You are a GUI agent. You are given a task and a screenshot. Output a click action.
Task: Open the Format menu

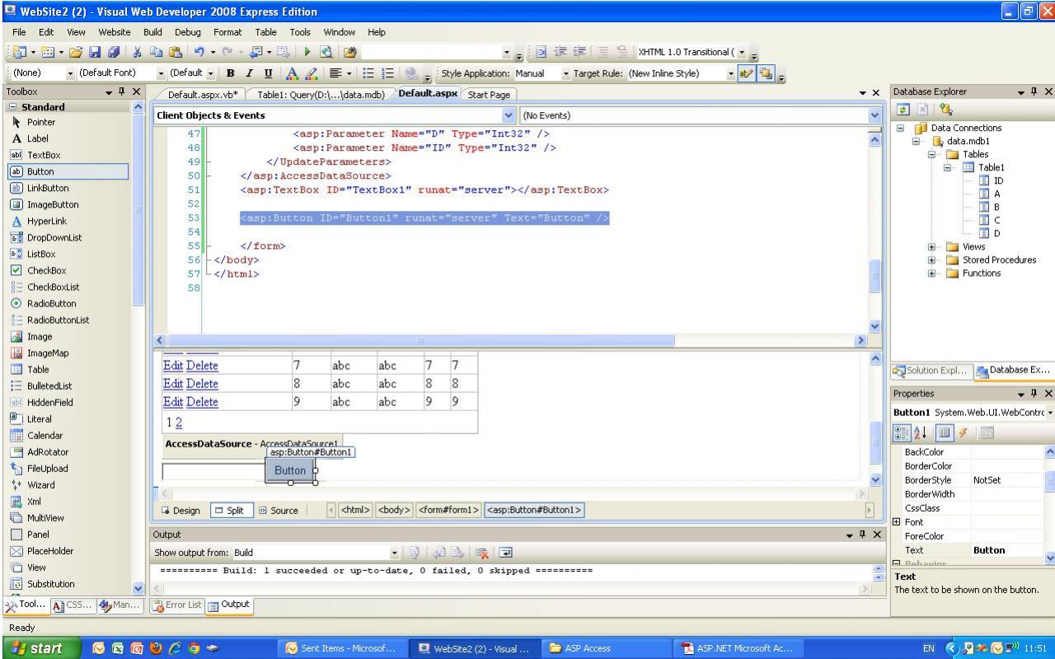pos(227,32)
